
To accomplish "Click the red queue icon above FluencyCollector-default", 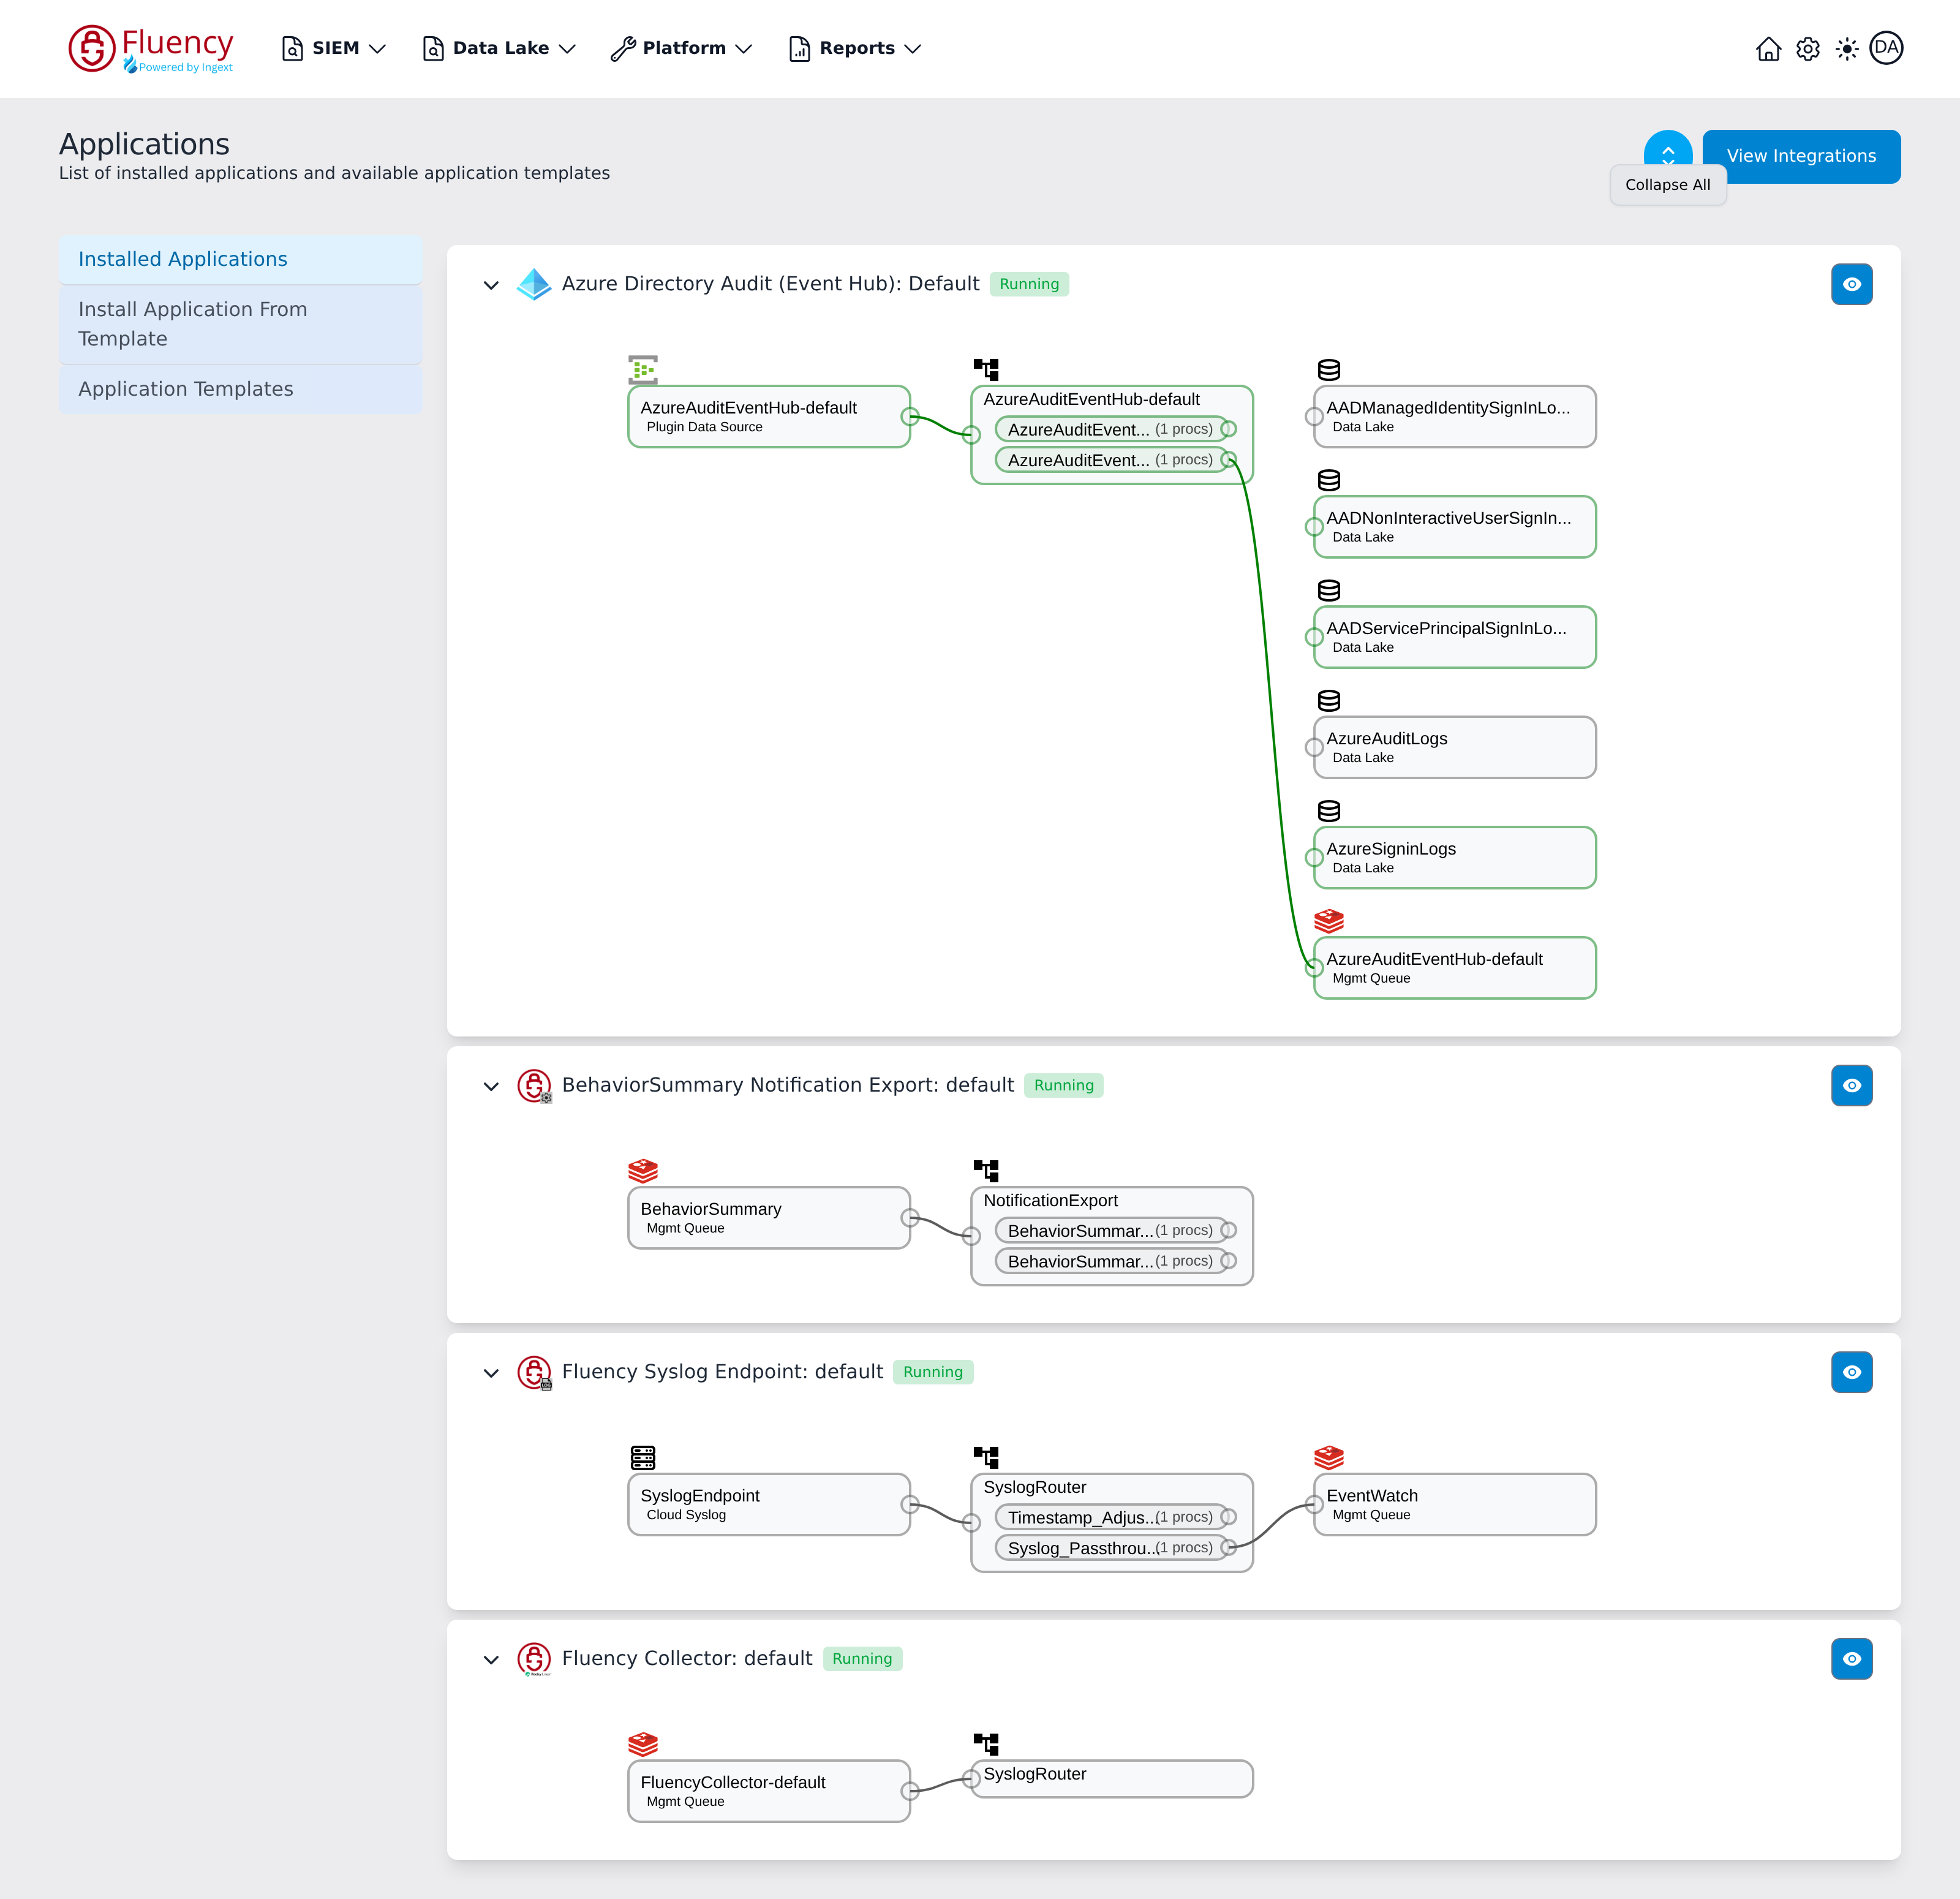I will [x=643, y=1744].
